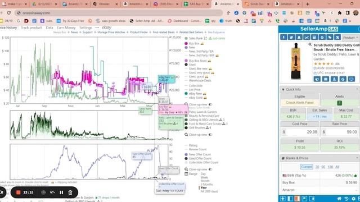Click the history icon in SellerAmp footer
Screen dimensions: 360x202
346,199
